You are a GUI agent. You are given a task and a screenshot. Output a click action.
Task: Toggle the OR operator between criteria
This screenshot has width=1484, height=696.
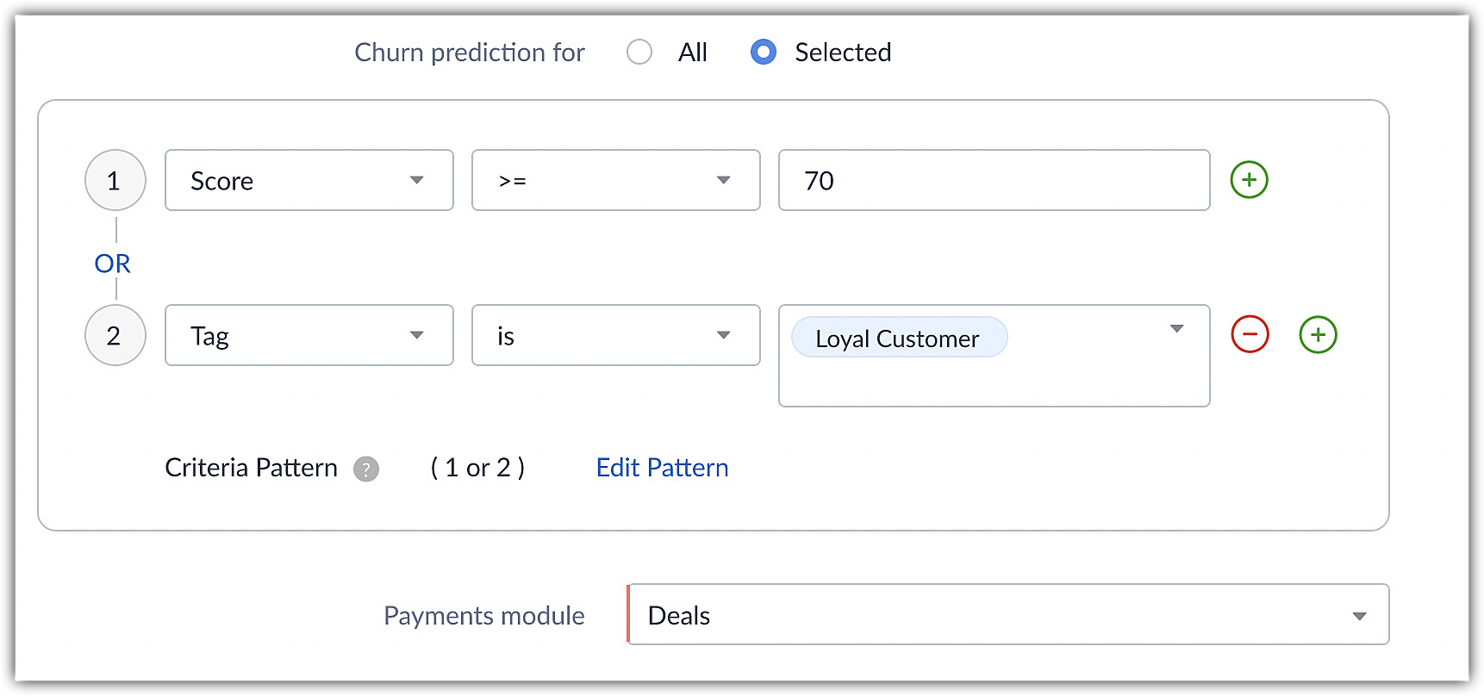coord(113,264)
